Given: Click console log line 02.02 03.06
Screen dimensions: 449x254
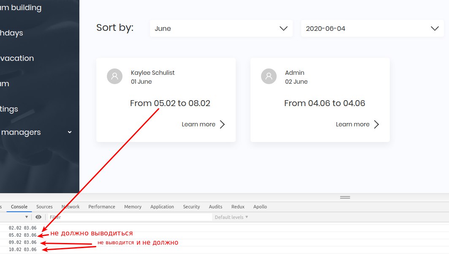Looking at the screenshot, I should pyautogui.click(x=23, y=228).
